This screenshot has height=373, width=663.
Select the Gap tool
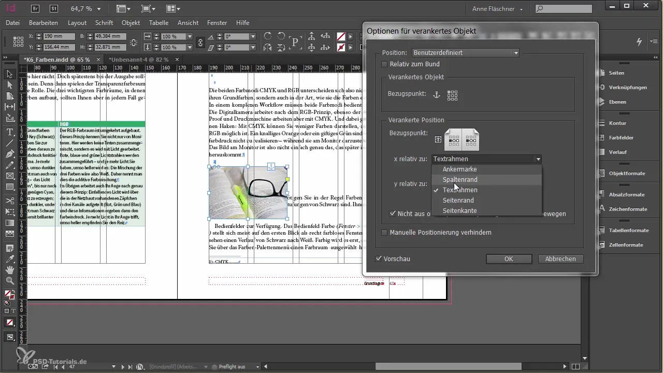click(9, 107)
